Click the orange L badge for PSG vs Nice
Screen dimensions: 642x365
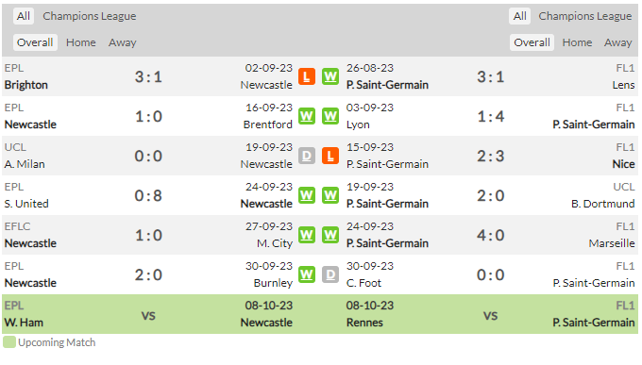pos(330,156)
